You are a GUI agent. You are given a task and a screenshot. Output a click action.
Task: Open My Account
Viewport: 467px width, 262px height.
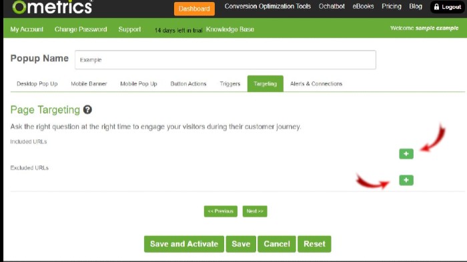(x=27, y=29)
